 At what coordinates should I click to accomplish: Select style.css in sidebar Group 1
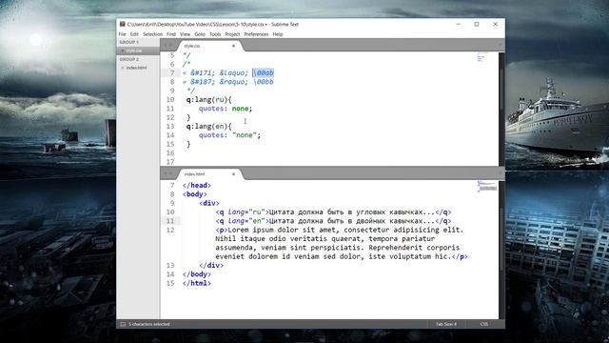point(134,50)
